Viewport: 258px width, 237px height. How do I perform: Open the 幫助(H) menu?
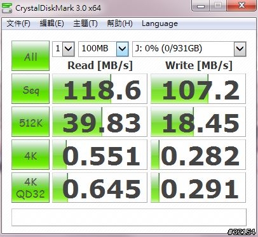pos(119,23)
